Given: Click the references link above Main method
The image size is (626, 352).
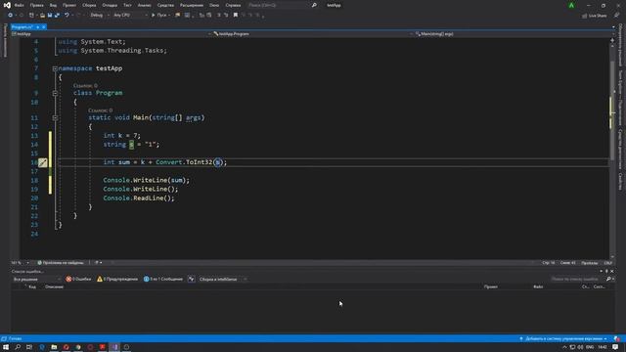Looking at the screenshot, I should (100, 110).
